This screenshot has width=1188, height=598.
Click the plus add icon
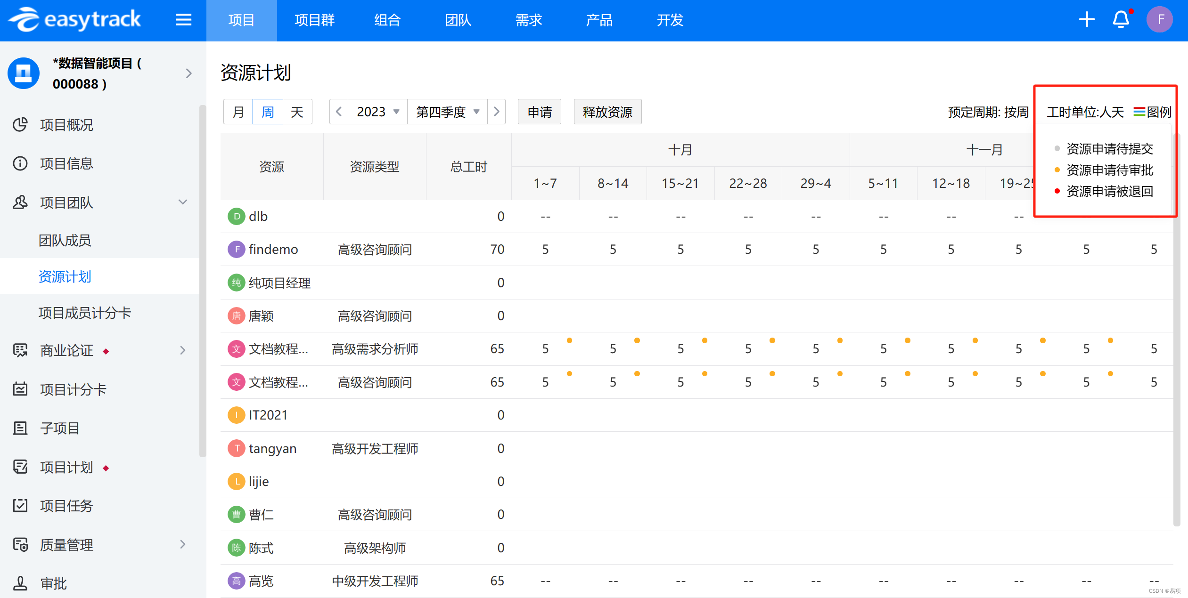1087,19
